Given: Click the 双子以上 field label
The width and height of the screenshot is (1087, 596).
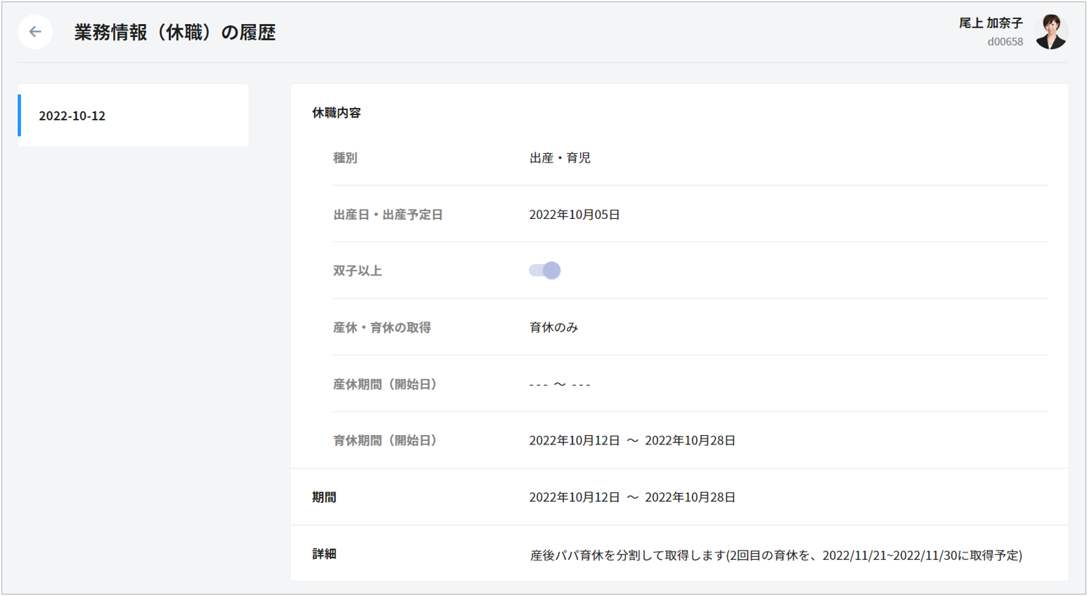Looking at the screenshot, I should click(357, 271).
